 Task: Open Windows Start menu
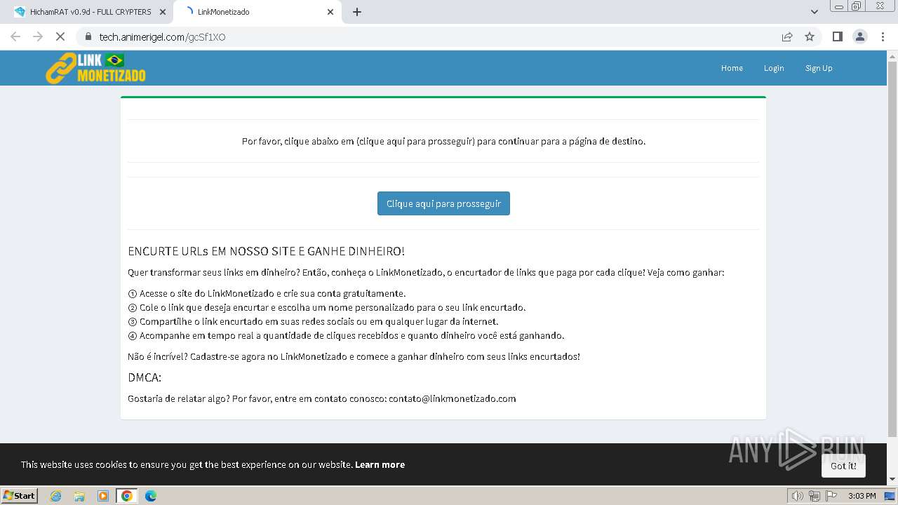pos(20,495)
